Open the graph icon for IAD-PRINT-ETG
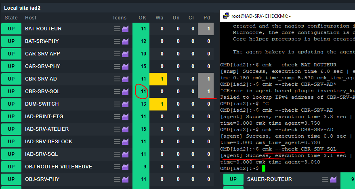355x189 pixels. click(125, 117)
